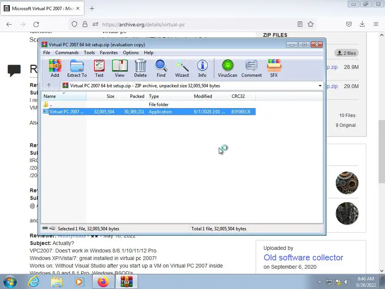Viewport: 385px width, 289px height.
Task: Click the key password icon in status bar
Action: point(52,228)
